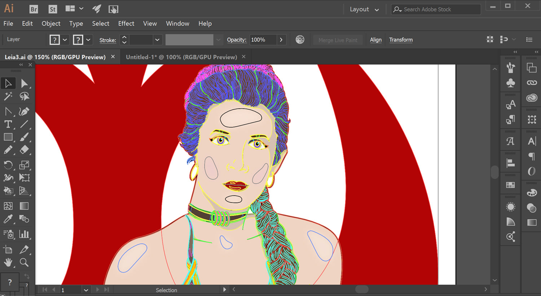This screenshot has width=541, height=296.
Task: Pick the Lasso tool
Action: pos(24,96)
